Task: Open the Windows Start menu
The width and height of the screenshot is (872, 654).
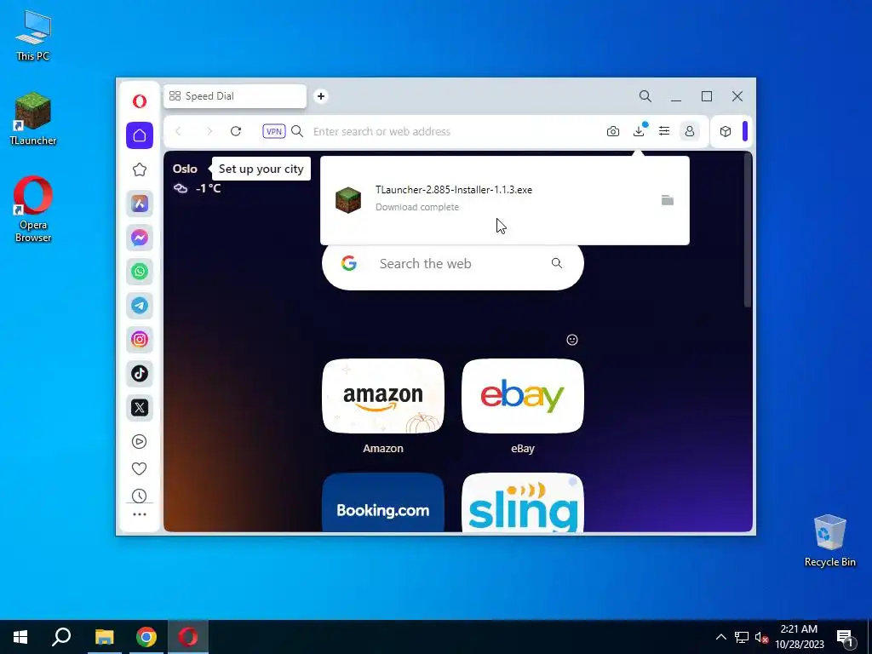Action: point(20,637)
